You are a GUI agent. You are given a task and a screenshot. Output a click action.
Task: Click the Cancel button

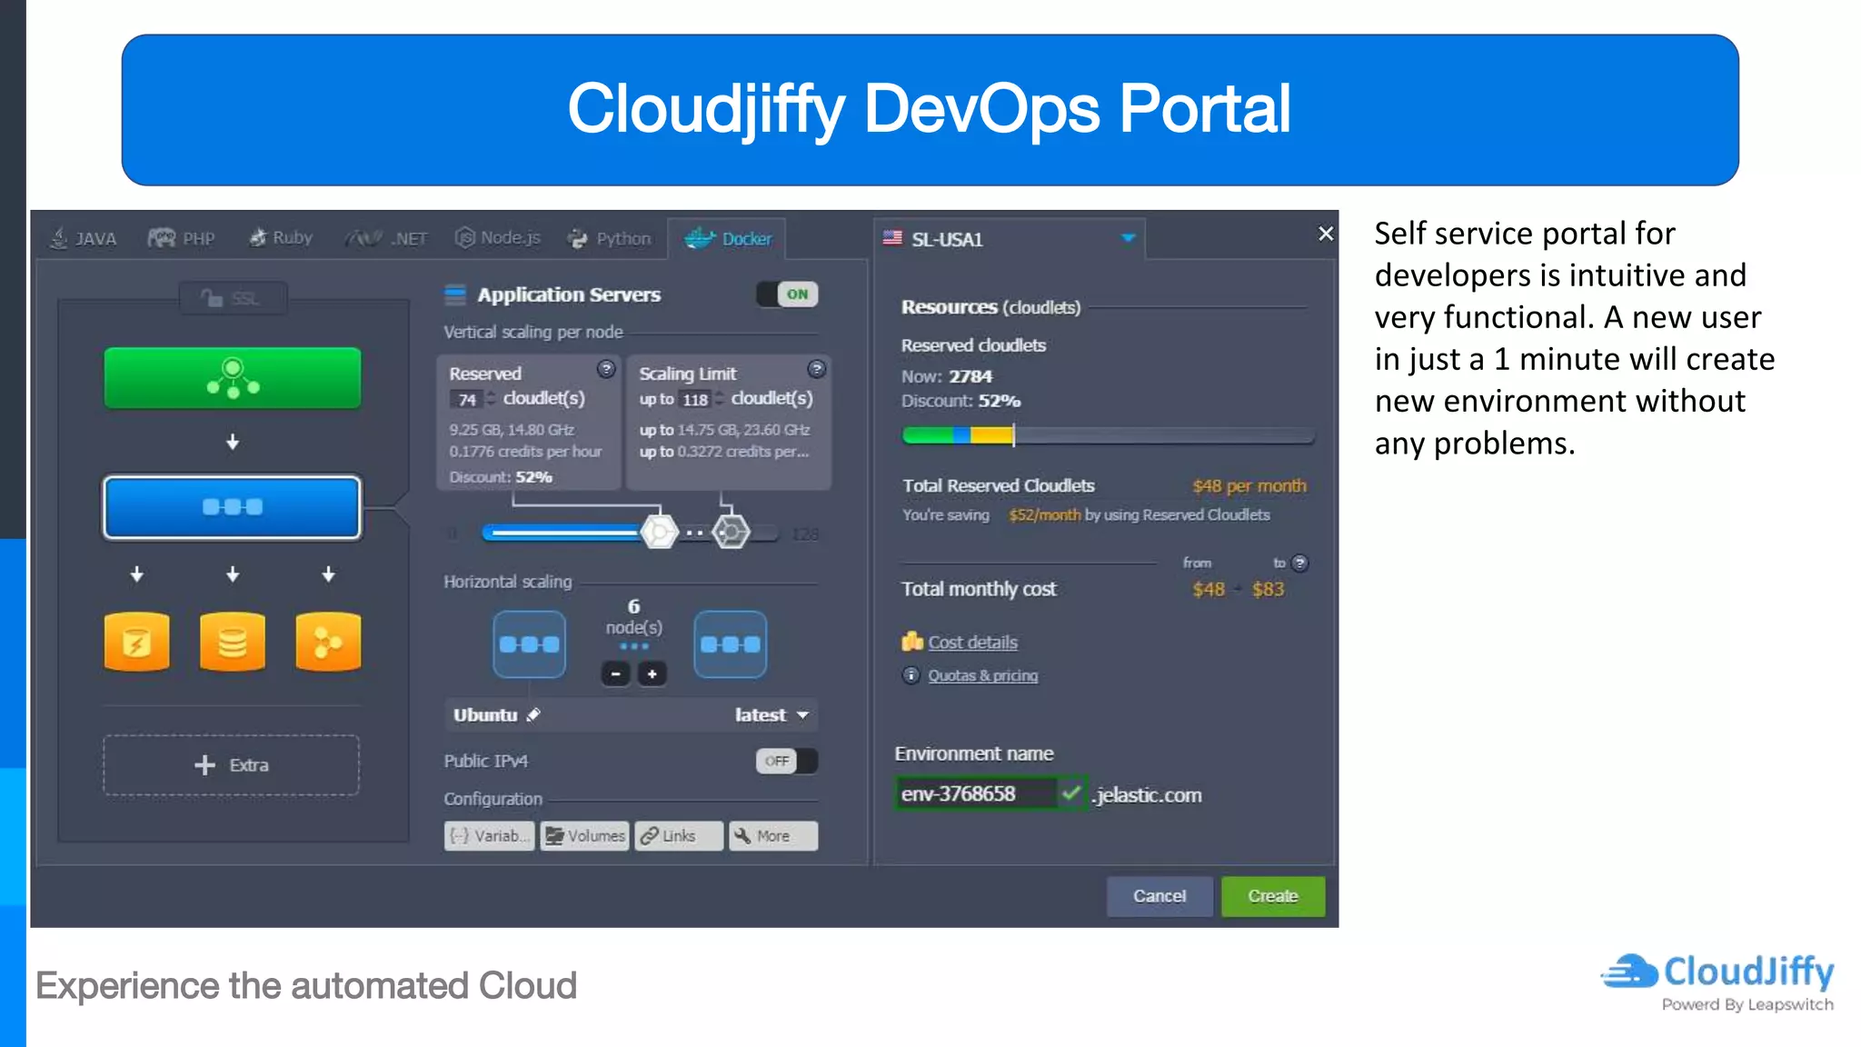point(1159,896)
